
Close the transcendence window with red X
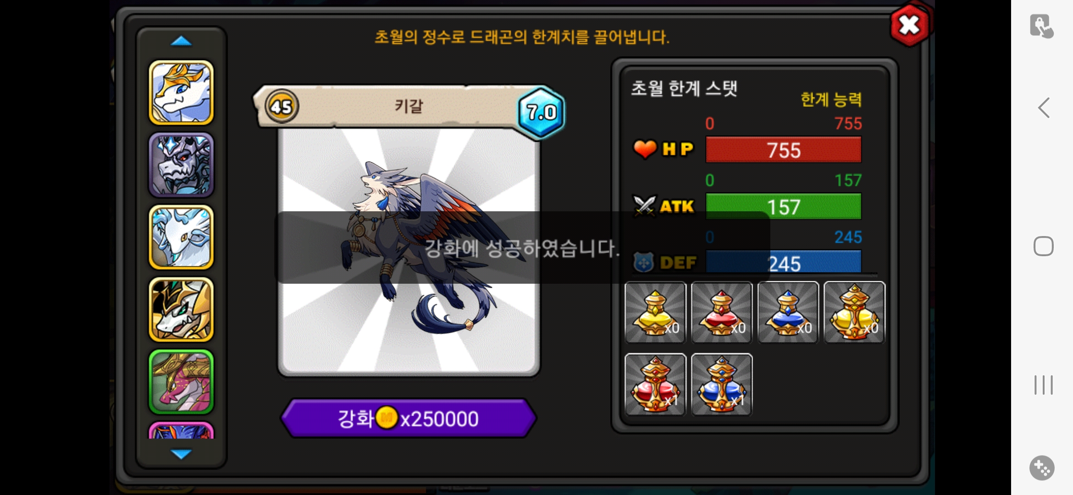click(x=910, y=25)
